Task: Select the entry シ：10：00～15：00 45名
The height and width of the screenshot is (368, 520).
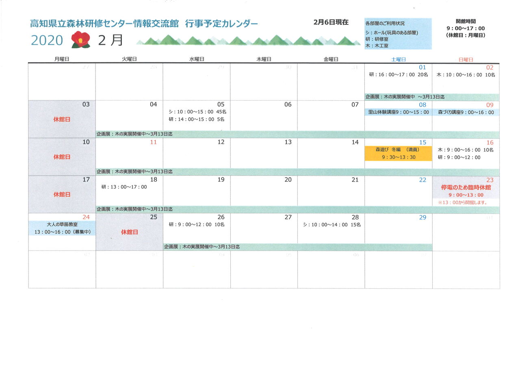Action: (197, 112)
